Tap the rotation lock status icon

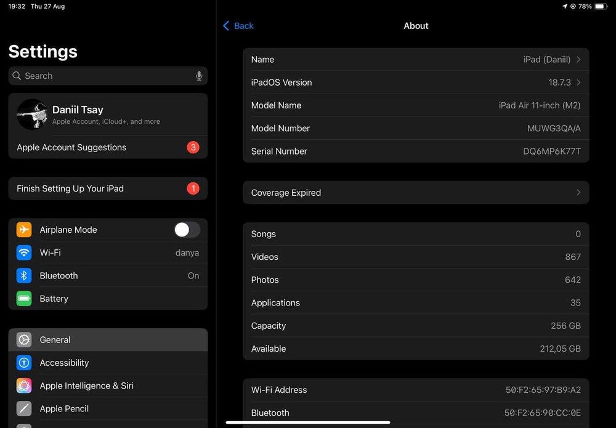pyautogui.click(x=573, y=6)
